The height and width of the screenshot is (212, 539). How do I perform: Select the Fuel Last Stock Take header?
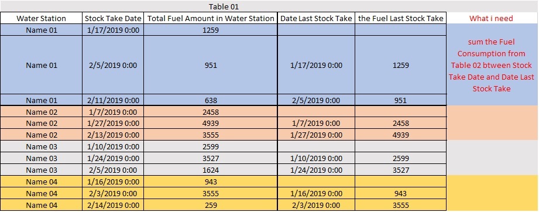pyautogui.click(x=401, y=19)
